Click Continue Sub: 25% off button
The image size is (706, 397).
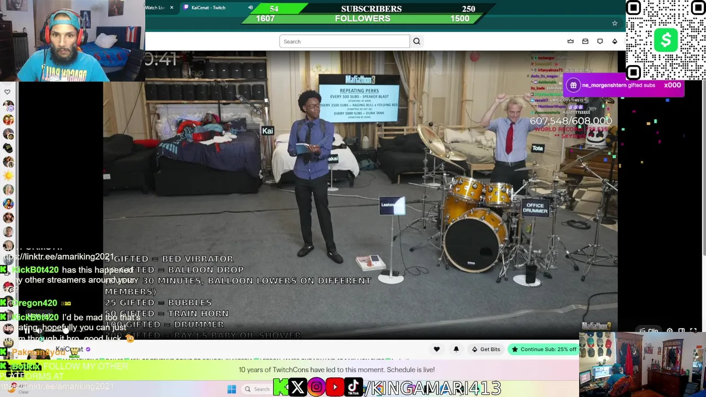point(543,349)
